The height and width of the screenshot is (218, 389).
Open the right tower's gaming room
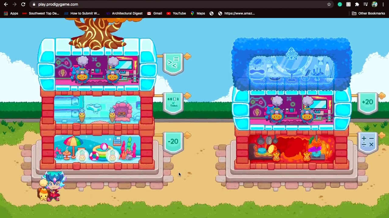(292, 110)
